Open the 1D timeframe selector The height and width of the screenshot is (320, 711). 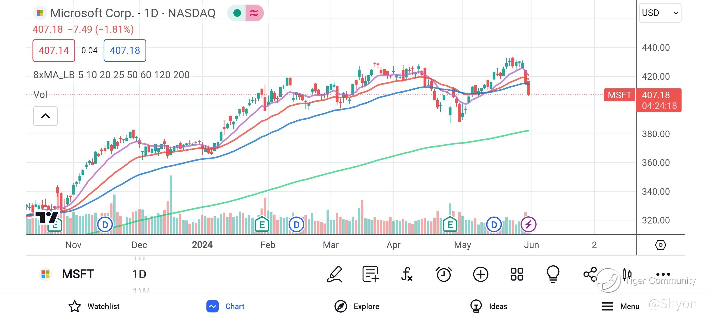139,274
